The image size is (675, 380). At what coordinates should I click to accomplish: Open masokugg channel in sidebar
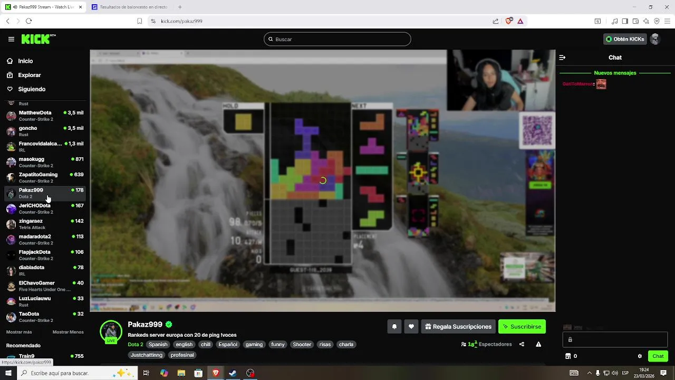(44, 162)
